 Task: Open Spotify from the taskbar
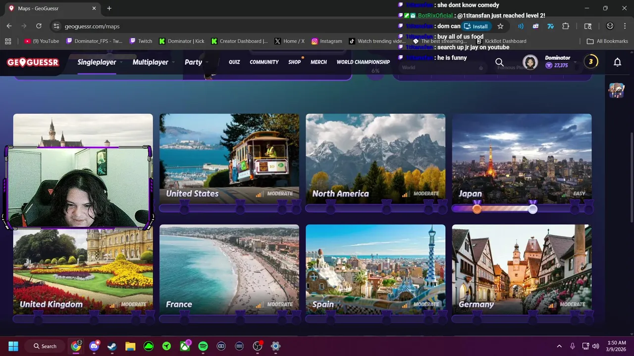203,346
